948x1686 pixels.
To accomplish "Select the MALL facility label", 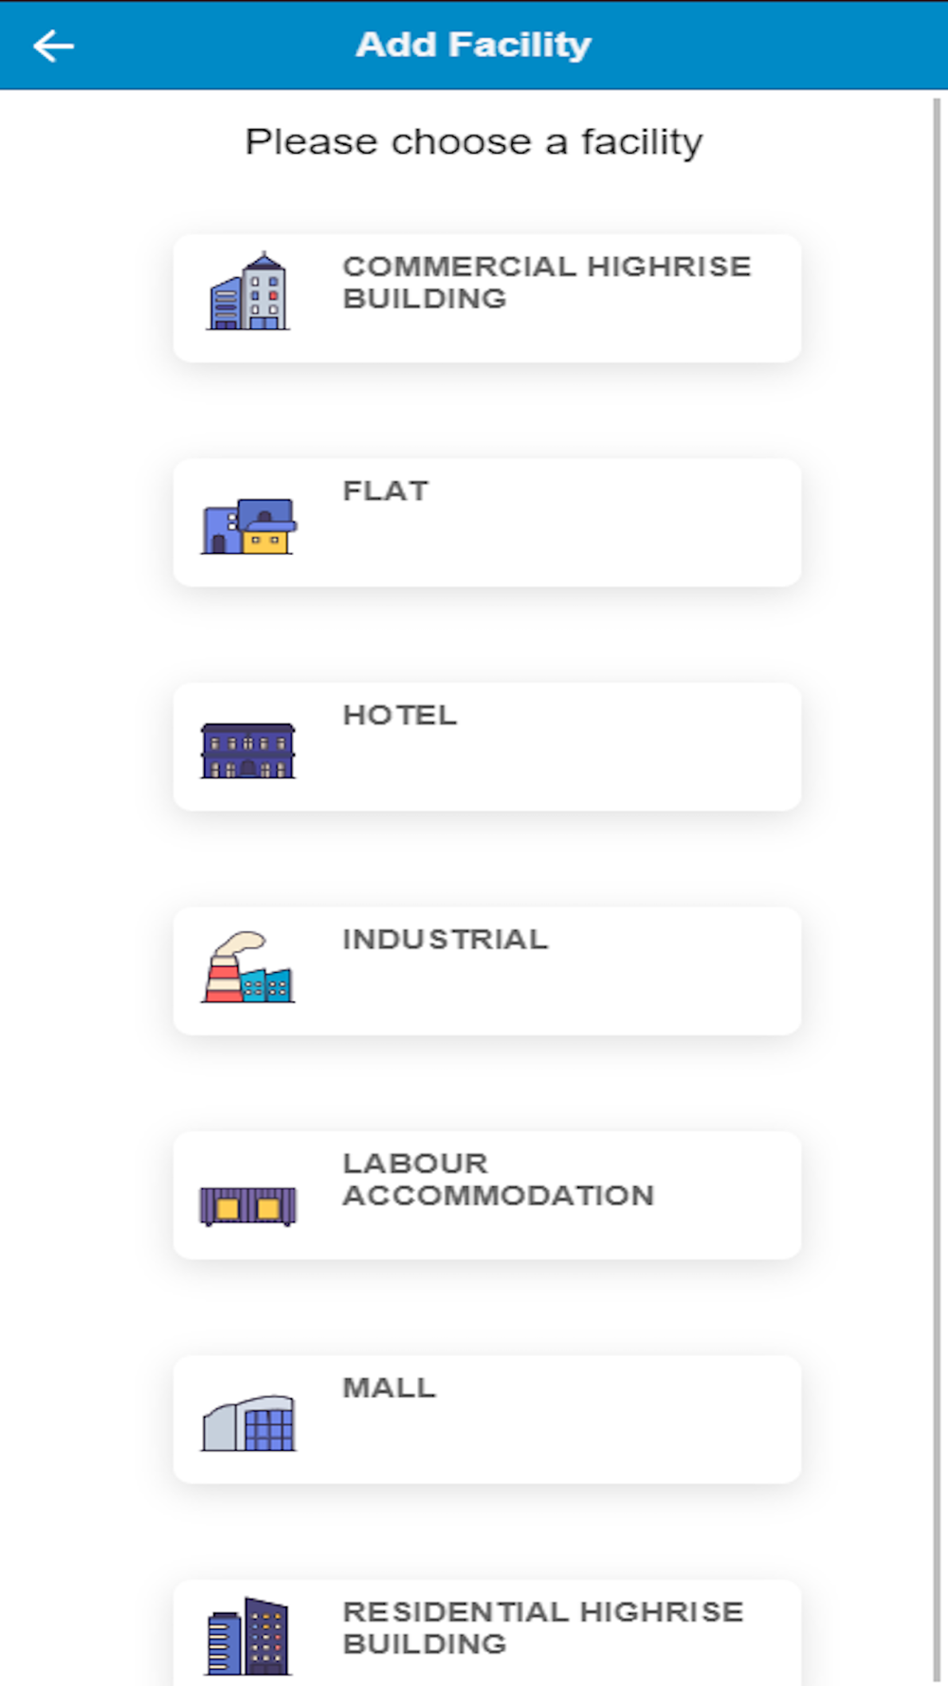I will (x=390, y=1387).
